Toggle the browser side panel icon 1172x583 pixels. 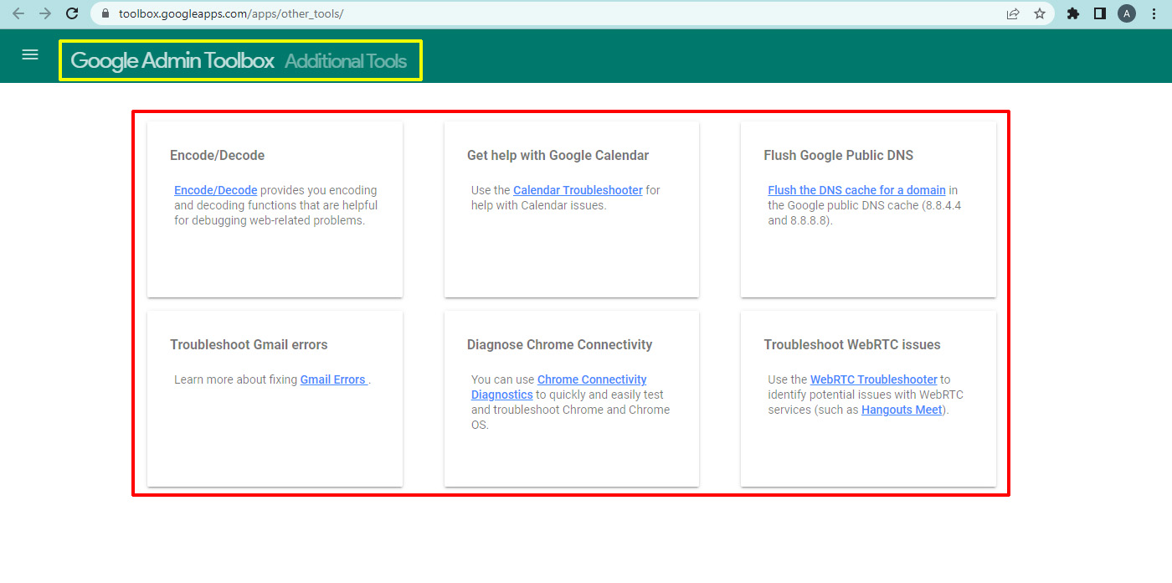pyautogui.click(x=1100, y=13)
